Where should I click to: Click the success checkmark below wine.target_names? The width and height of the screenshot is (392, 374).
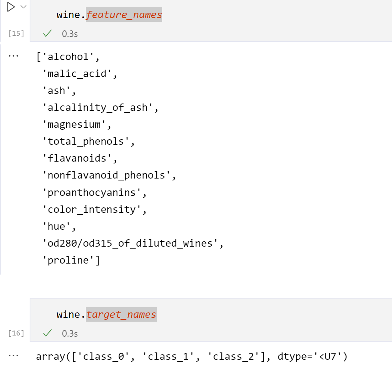pos(47,333)
